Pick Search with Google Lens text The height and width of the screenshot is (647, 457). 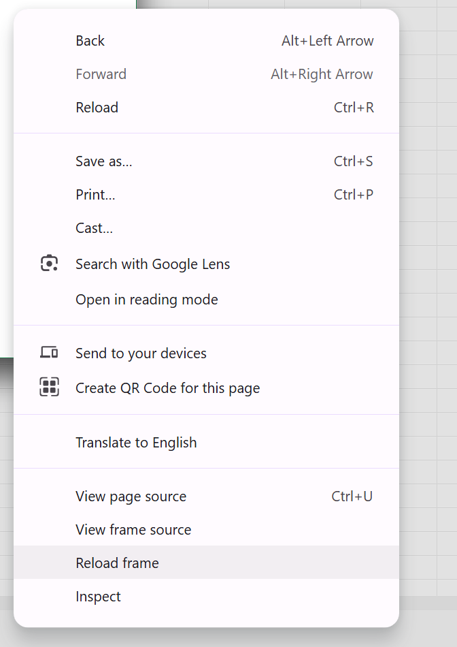pos(152,264)
